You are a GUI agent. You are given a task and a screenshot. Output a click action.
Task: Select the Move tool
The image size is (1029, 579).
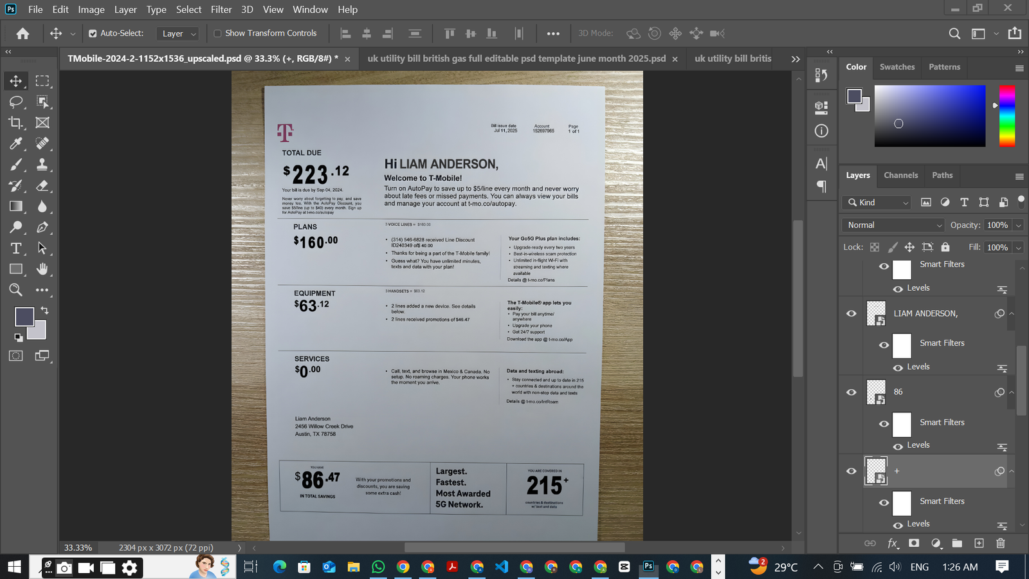point(15,81)
